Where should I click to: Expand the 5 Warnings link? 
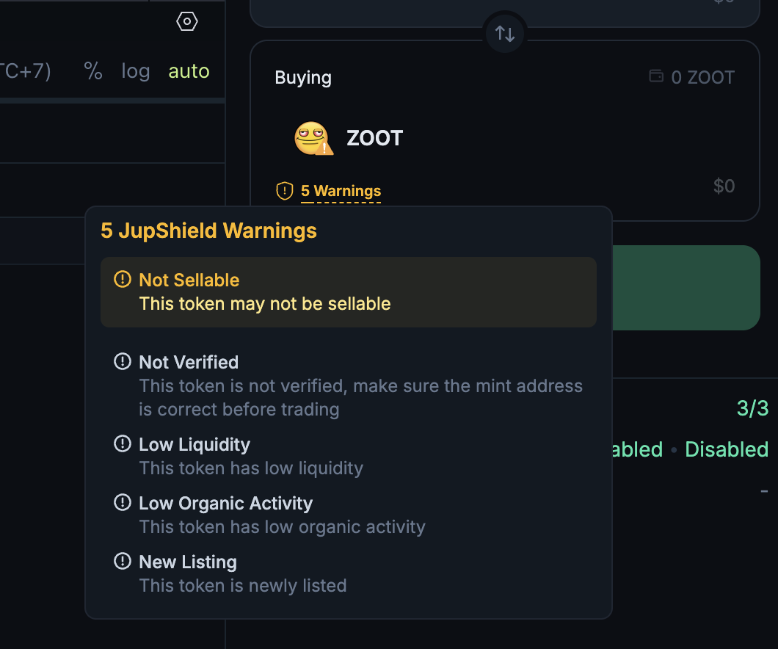341,191
